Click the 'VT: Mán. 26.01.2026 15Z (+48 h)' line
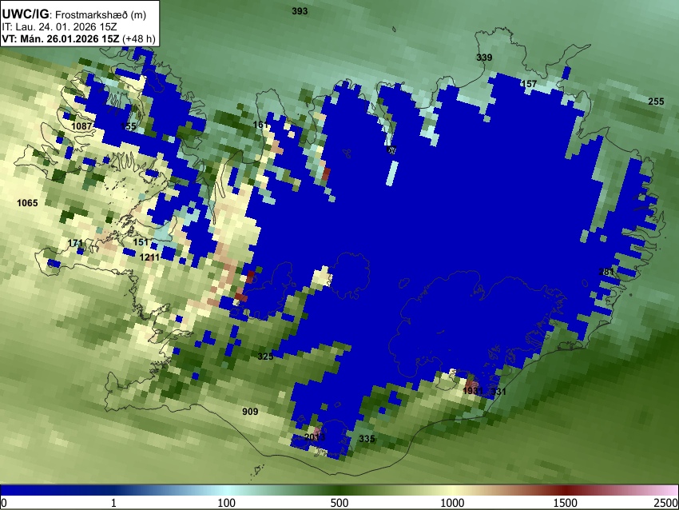Viewport: 679px width, 510px height. [78, 38]
